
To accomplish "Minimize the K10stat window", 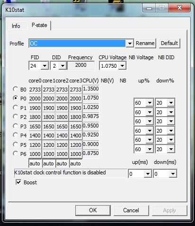I will [x=149, y=8].
